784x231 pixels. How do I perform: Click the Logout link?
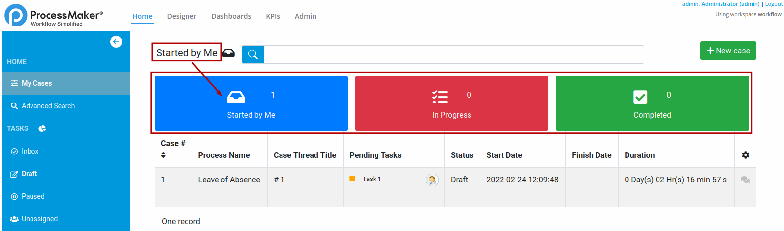coord(774,4)
